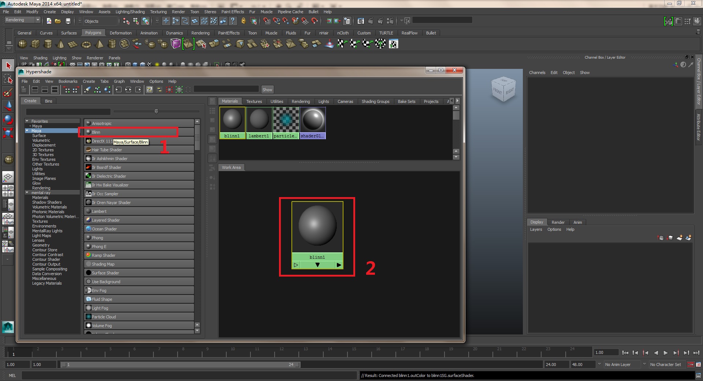Toggle select by hierarchy mode

[x=126, y=21]
